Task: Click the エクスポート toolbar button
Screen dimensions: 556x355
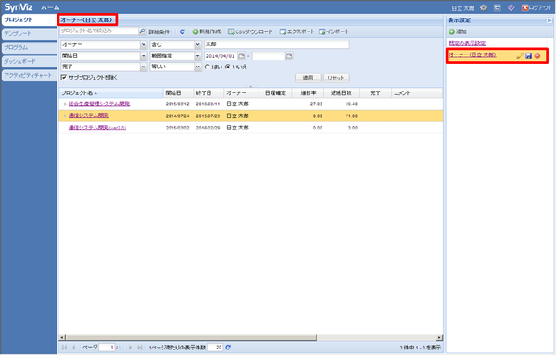Action: tap(297, 31)
